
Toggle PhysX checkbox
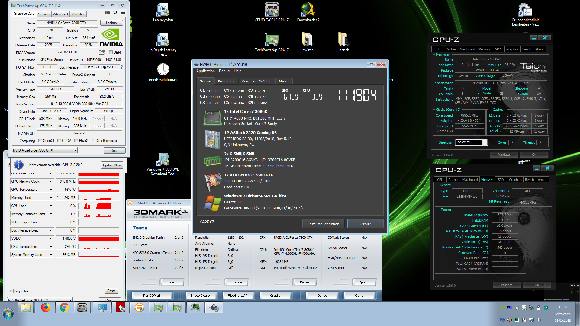76,141
